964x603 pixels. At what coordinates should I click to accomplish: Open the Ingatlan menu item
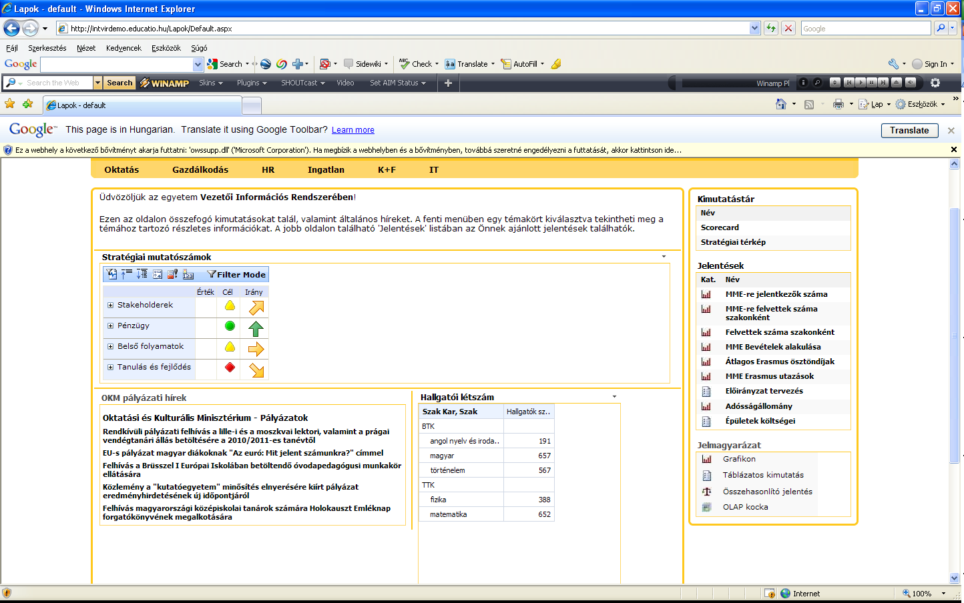(326, 169)
